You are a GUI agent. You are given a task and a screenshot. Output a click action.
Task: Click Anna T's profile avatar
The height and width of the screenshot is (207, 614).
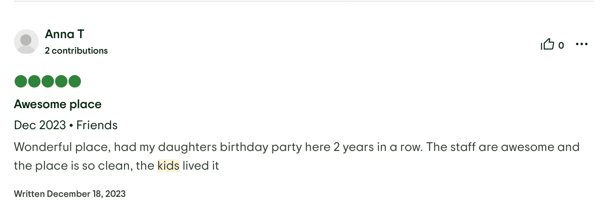click(x=26, y=42)
